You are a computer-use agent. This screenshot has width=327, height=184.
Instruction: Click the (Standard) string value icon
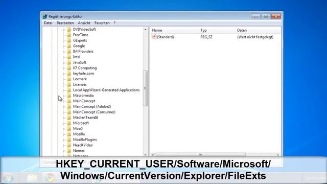[x=154, y=37]
